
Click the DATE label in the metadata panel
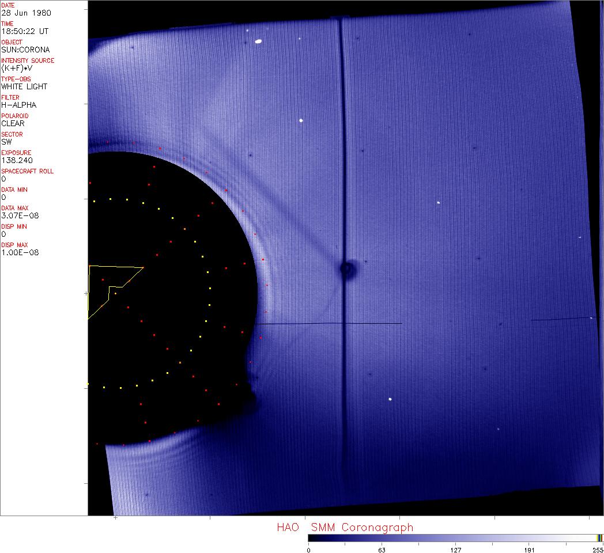coord(8,5)
